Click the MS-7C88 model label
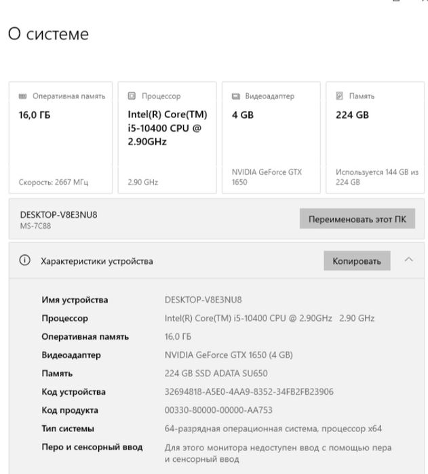 [x=35, y=226]
